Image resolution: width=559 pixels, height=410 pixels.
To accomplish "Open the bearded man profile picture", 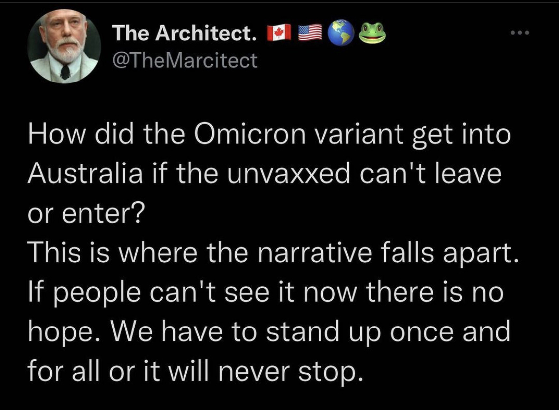I will [x=64, y=47].
